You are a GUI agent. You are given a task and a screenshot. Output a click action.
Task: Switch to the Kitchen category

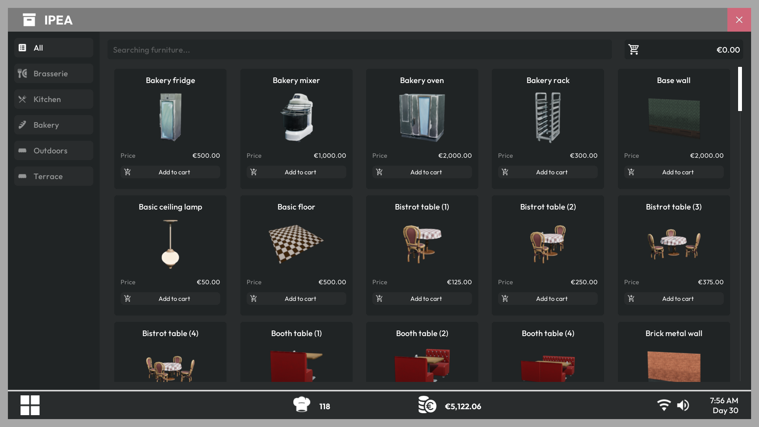[54, 99]
